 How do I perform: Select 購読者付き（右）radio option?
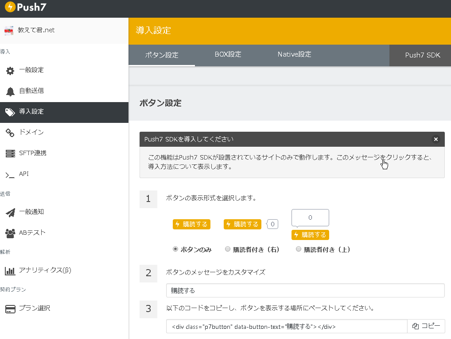[x=228, y=249]
